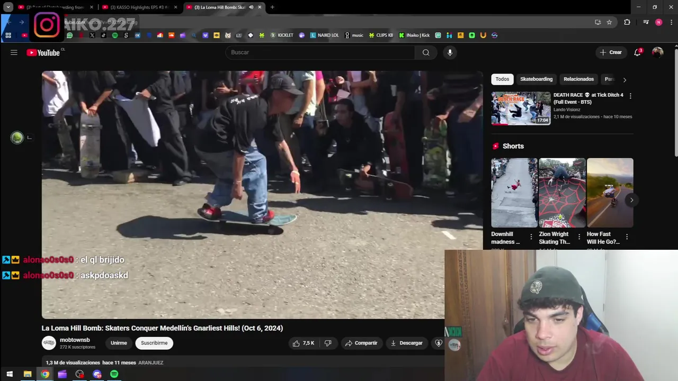This screenshot has width=678, height=381.
Task: Click the ARANJUEZ location tag
Action: [150, 363]
